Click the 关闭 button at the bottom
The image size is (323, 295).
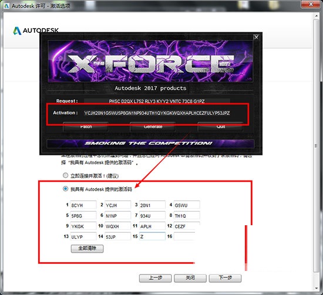tap(190, 278)
